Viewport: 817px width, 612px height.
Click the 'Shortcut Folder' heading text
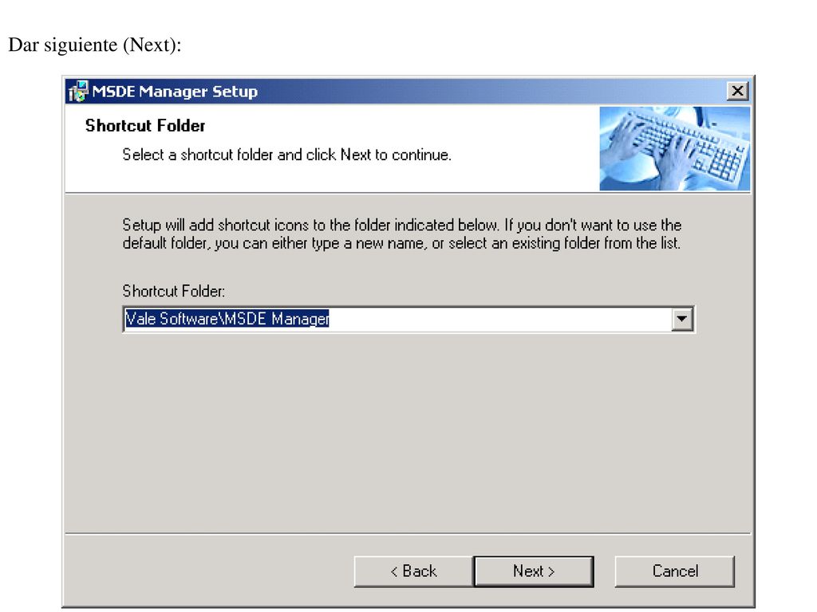tap(145, 125)
